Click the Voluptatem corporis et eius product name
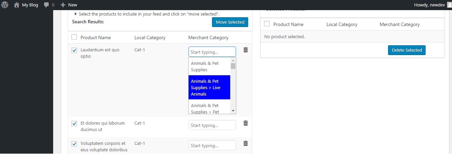This screenshot has height=155, width=452. [104, 147]
